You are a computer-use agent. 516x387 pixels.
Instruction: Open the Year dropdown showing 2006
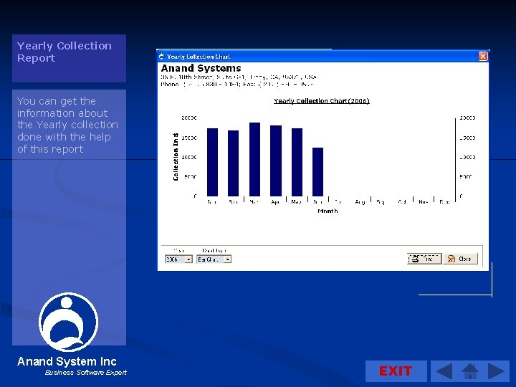tap(178, 259)
